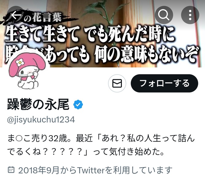Click banner text 何の意味もないぞ
This screenshot has width=205, height=180.
[x=146, y=54]
